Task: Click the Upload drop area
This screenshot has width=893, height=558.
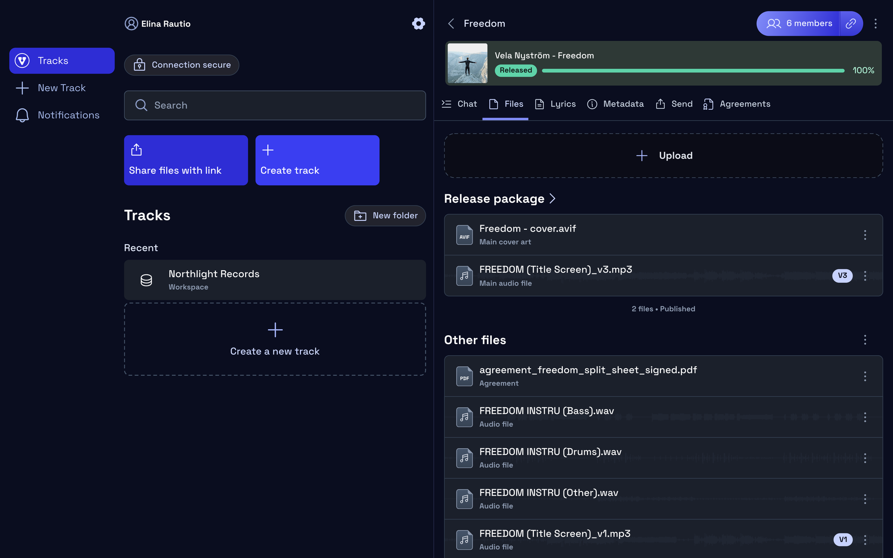Action: tap(664, 156)
